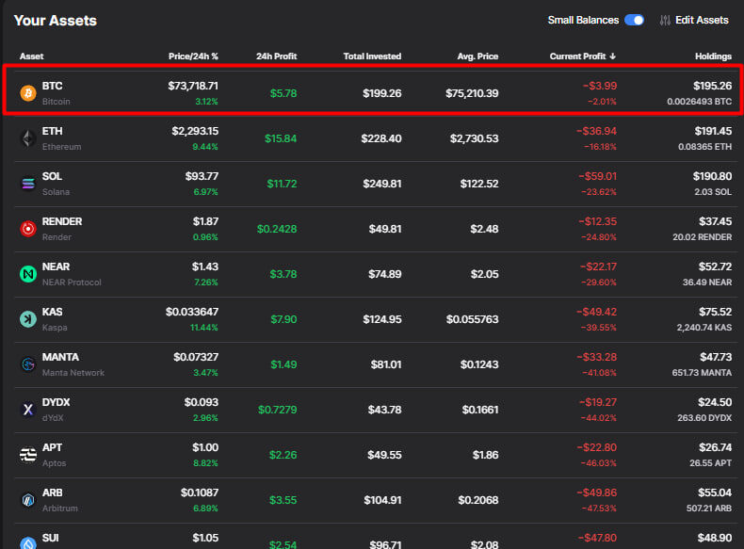Click the NEAR Protocol coin icon
This screenshot has width=744, height=549.
coord(28,274)
